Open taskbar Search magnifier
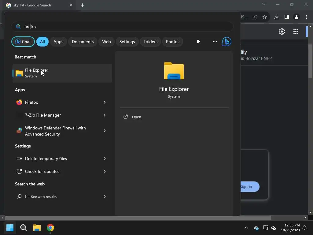Image resolution: width=313 pixels, height=235 pixels. tap(23, 228)
